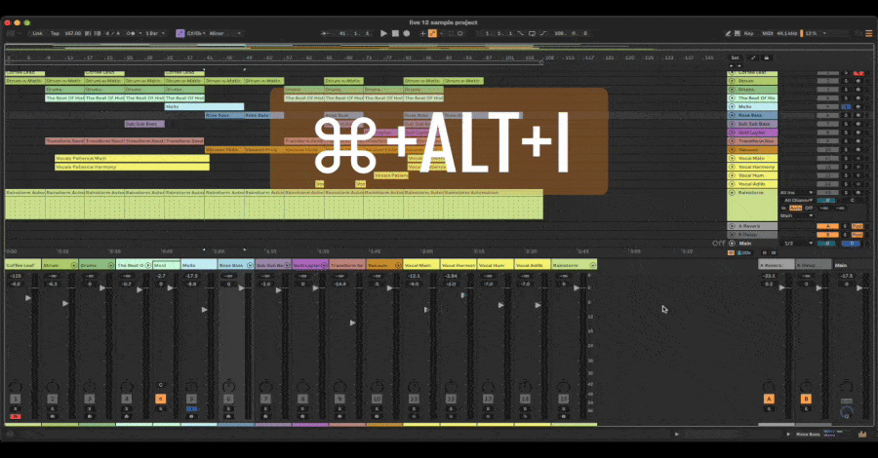The width and height of the screenshot is (878, 458).
Task: Open the 1 Bar quantization dropdown
Action: tap(154, 33)
